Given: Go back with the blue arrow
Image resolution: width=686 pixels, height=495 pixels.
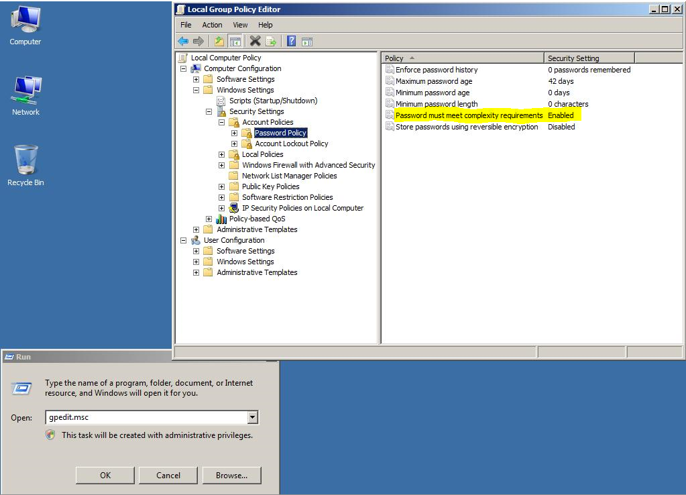Looking at the screenshot, I should tap(183, 42).
